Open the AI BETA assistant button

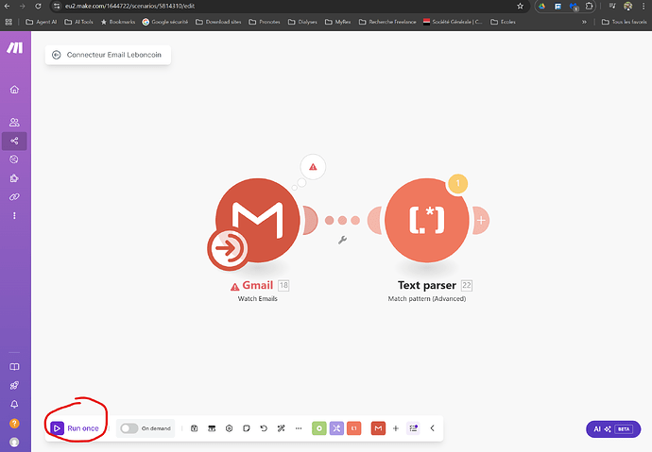pyautogui.click(x=613, y=429)
